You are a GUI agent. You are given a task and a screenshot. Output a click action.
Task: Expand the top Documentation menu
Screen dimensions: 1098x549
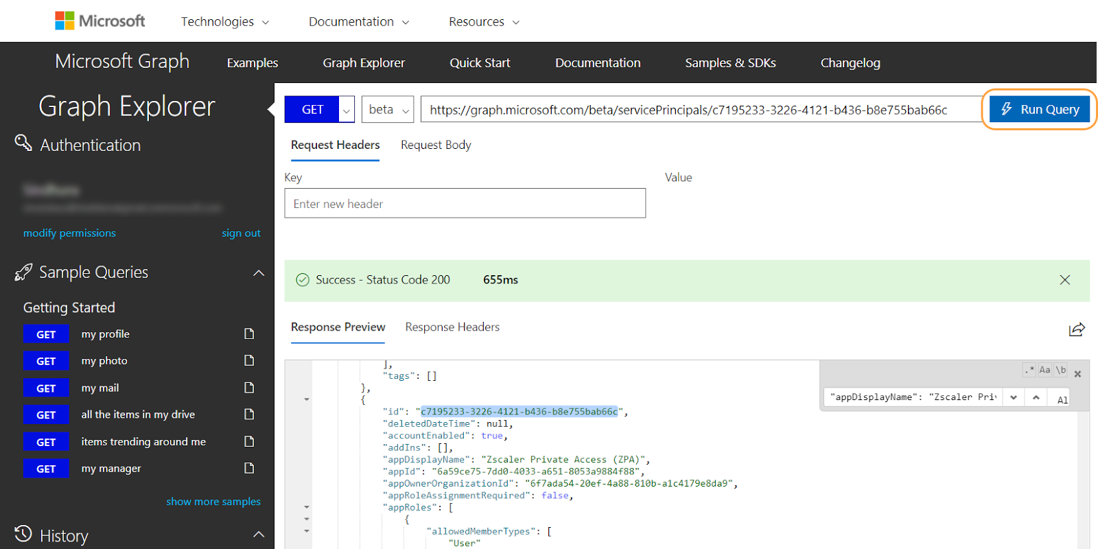359,22
